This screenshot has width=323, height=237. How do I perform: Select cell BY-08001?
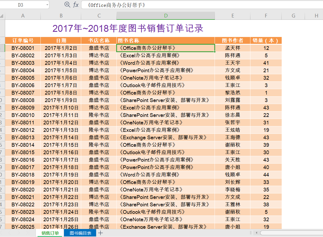23,48
